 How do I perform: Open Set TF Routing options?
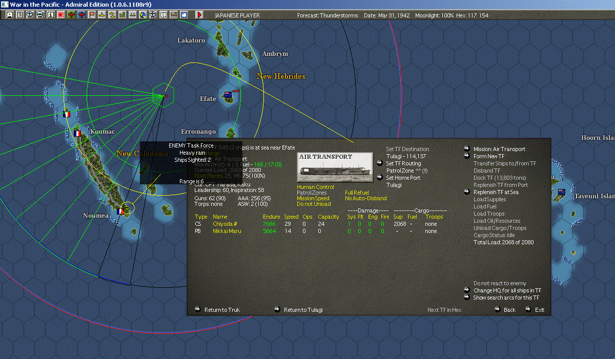[403, 163]
